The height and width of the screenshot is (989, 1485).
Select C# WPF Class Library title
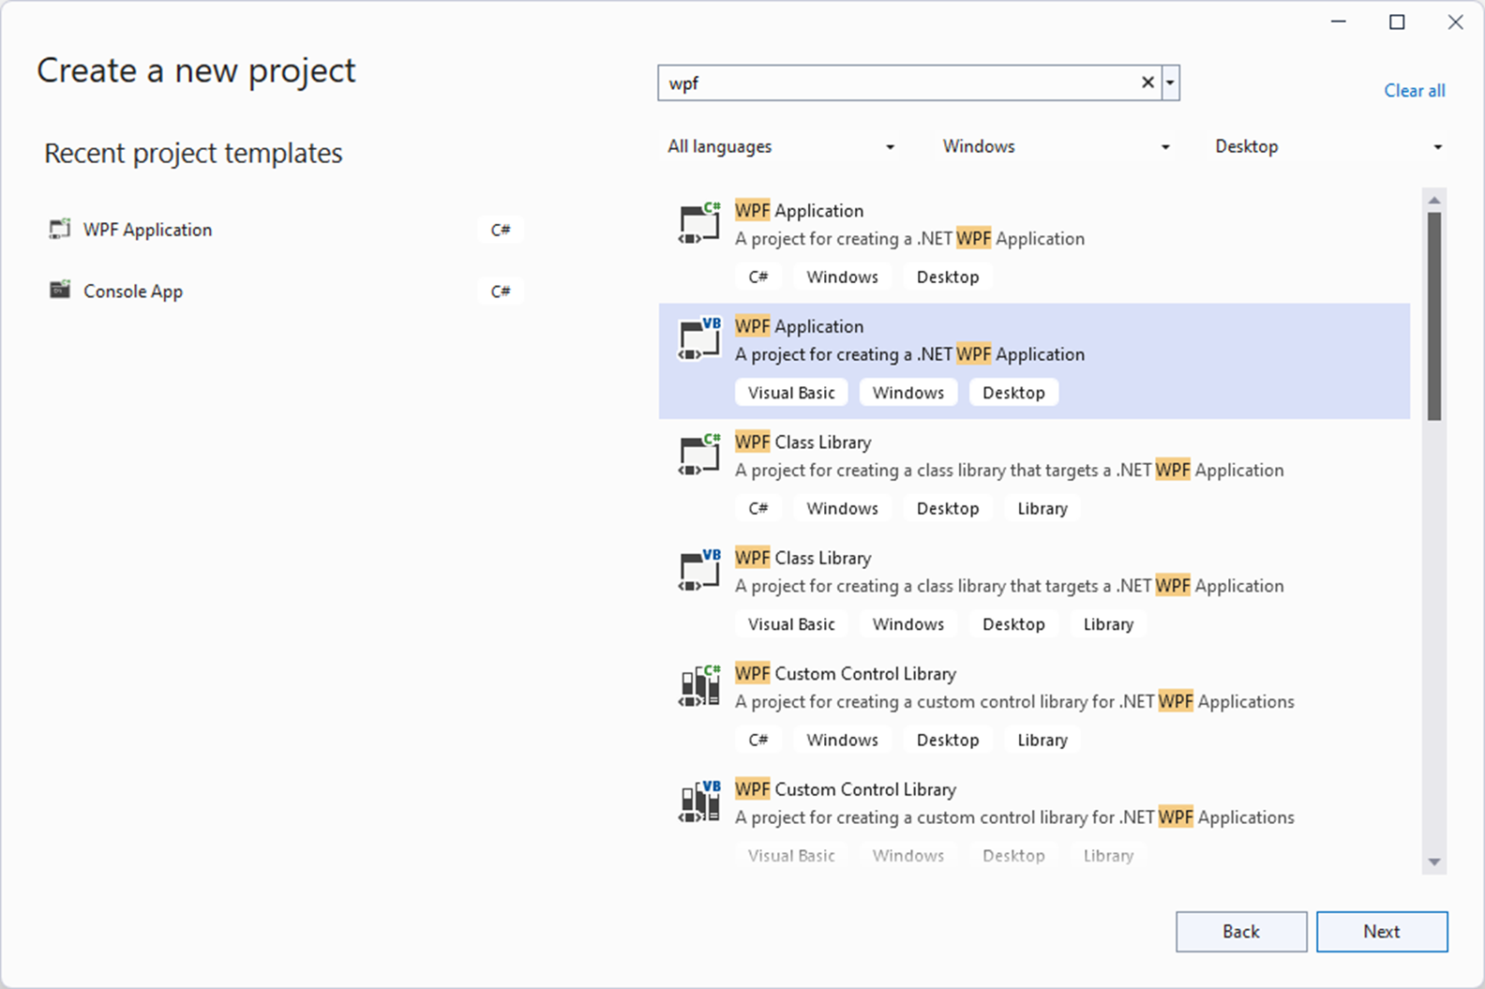click(x=803, y=442)
